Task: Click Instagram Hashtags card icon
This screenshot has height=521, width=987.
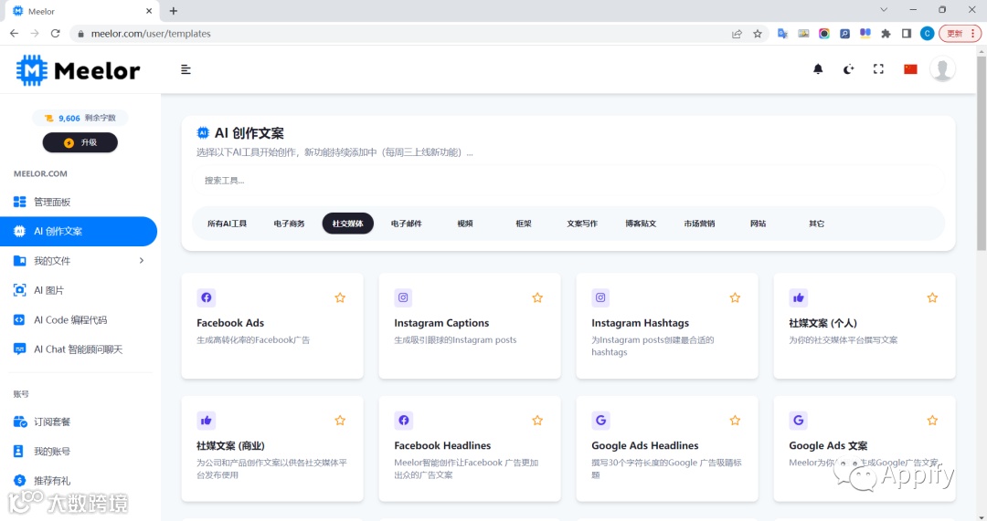Action: point(600,297)
